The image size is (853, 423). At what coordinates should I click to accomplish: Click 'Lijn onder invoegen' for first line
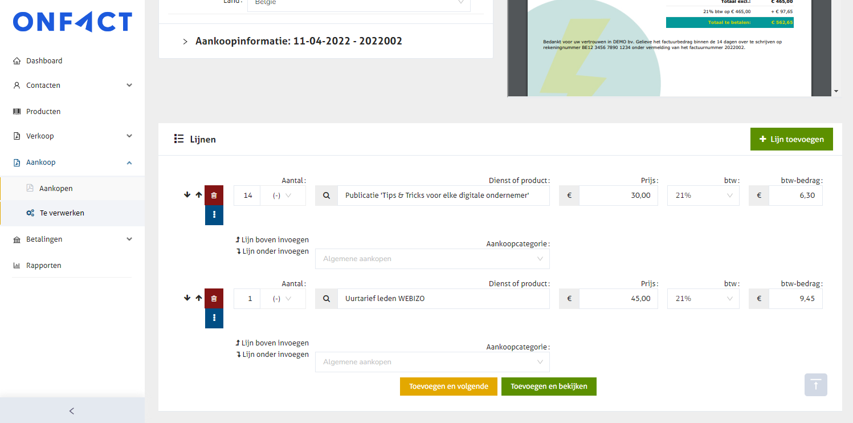tap(272, 251)
